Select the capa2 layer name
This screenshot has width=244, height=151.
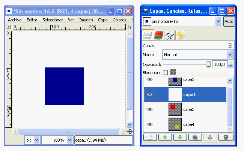189,109
